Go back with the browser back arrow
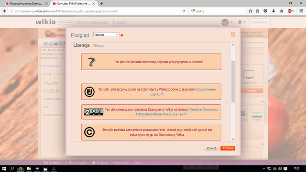Image resolution: width=306 pixels, height=172 pixels. pyautogui.click(x=5, y=11)
